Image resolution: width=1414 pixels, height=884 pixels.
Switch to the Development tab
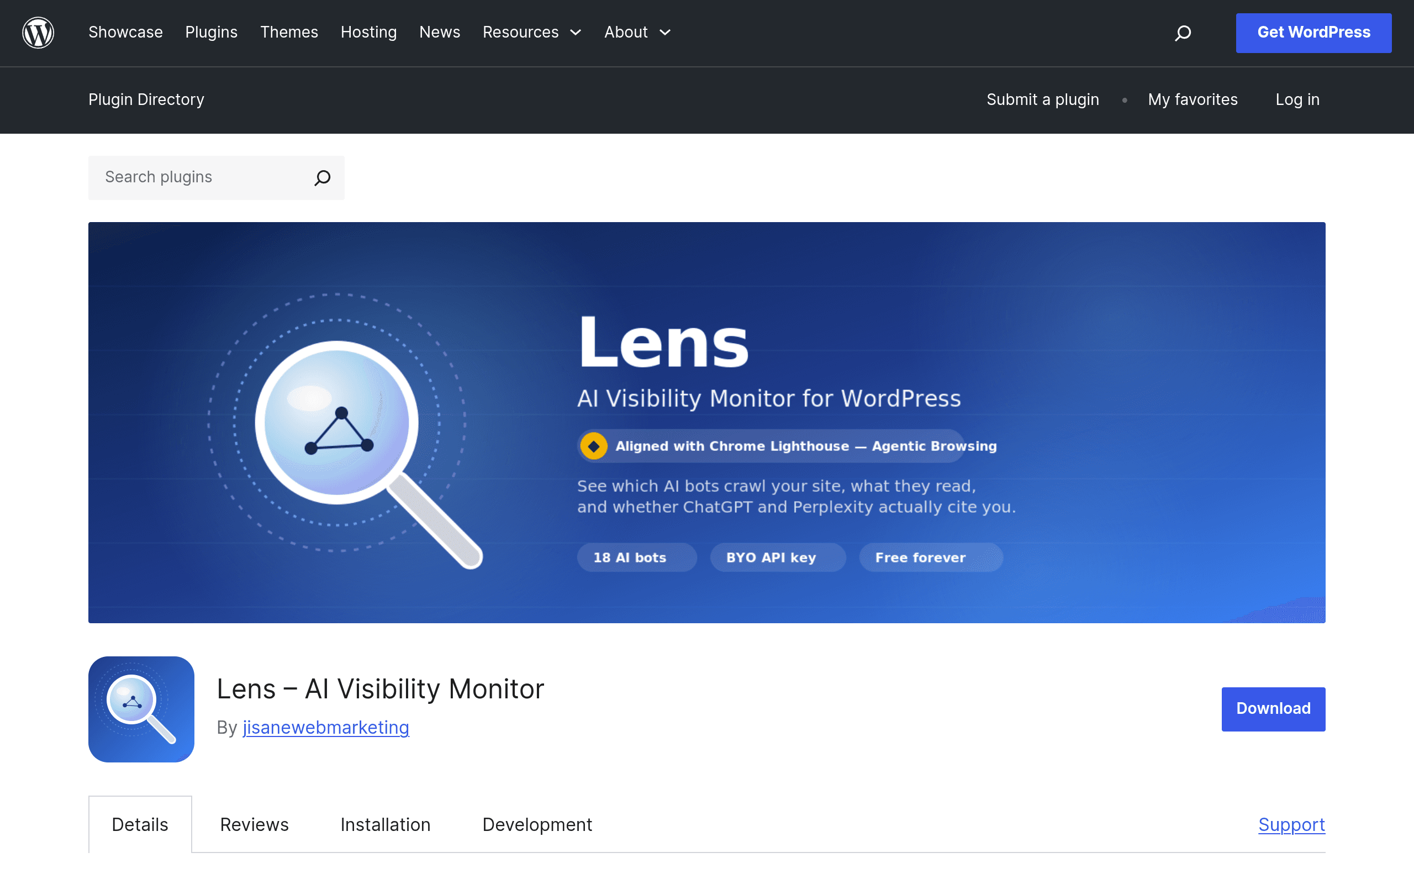[537, 824]
